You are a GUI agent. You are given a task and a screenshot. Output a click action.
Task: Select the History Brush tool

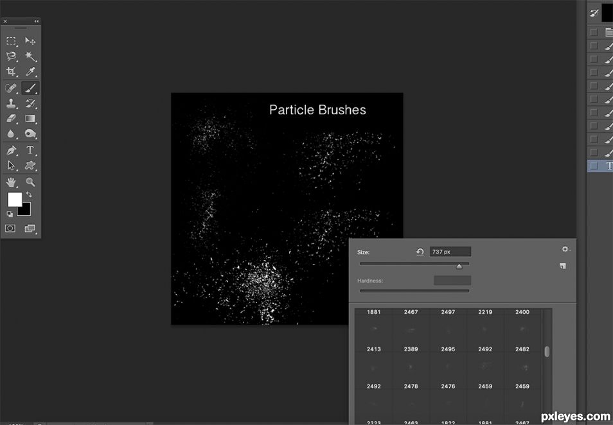click(x=30, y=103)
